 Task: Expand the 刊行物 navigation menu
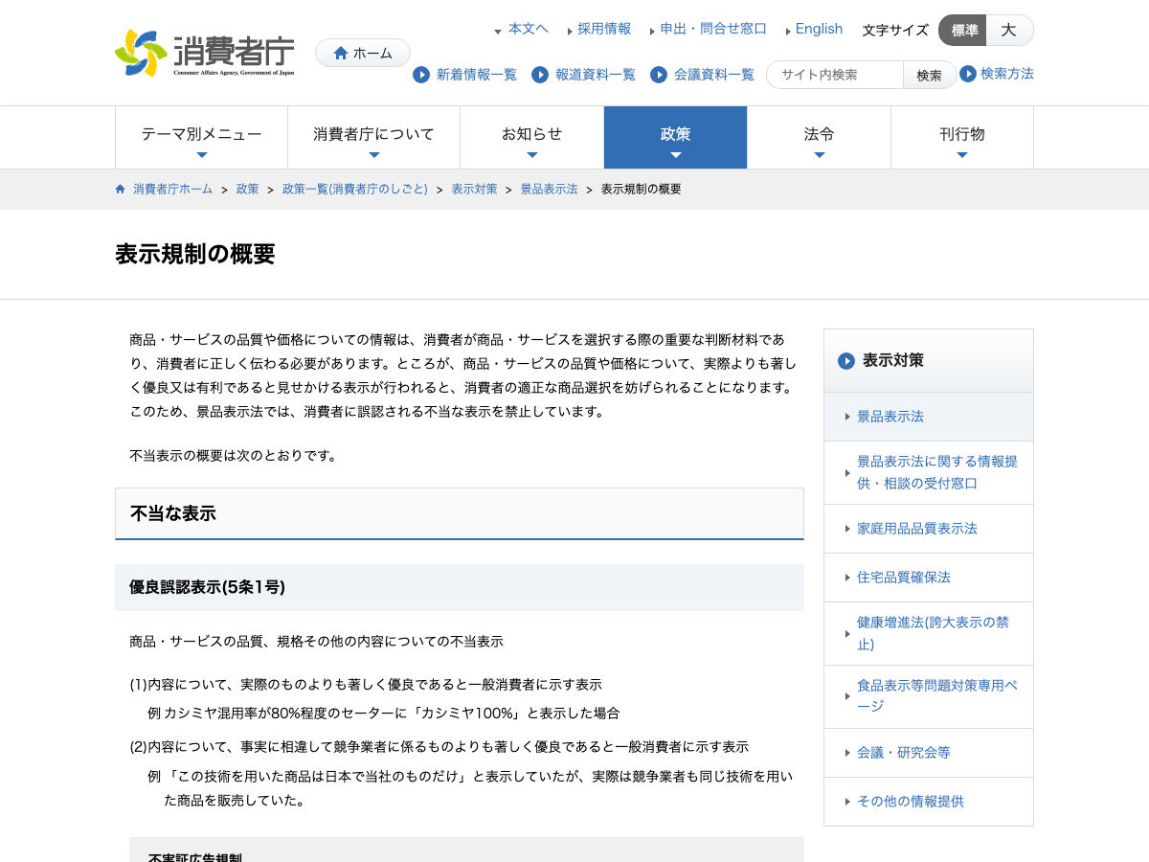click(x=962, y=138)
